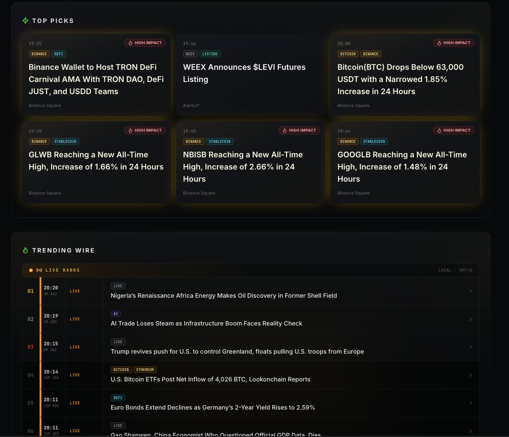Expand the Trump Greenland row chevron

click(471, 347)
